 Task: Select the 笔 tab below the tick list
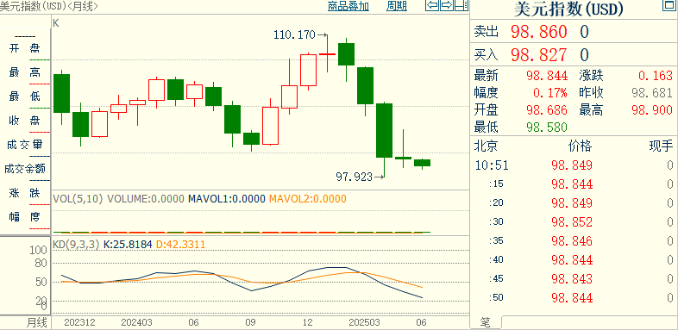coord(485,322)
